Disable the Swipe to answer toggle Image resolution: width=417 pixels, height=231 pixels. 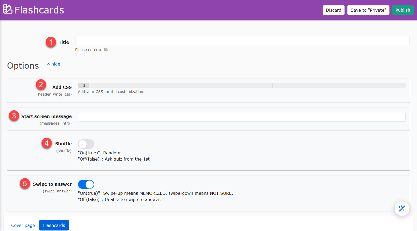pyautogui.click(x=86, y=184)
